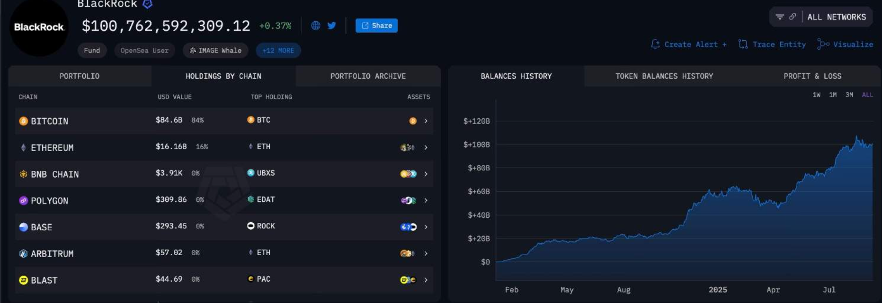Screen dimensions: 882x303
Task: Click the asset icons cluster in Polygon row
Action: coord(409,201)
